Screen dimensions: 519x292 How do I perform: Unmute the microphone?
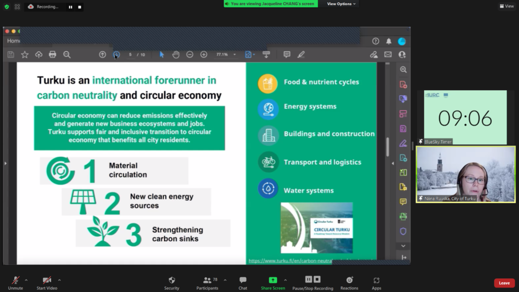[x=15, y=282]
